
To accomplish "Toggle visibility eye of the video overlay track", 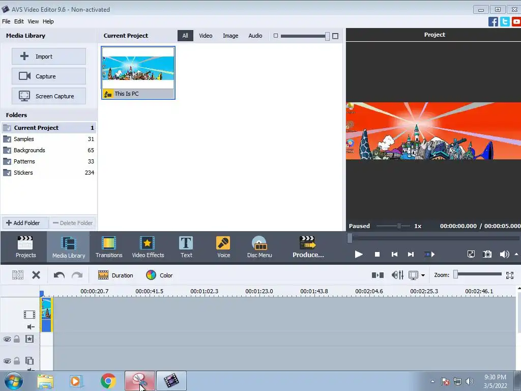I will (x=7, y=361).
